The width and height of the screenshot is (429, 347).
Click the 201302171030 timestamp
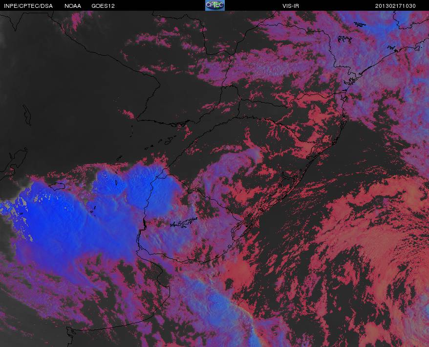395,6
